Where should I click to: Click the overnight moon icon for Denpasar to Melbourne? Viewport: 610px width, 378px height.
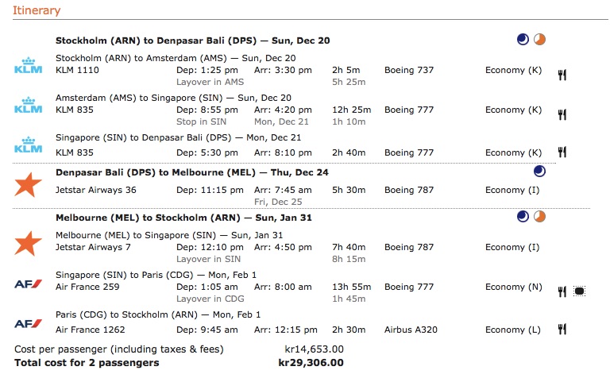coord(540,171)
